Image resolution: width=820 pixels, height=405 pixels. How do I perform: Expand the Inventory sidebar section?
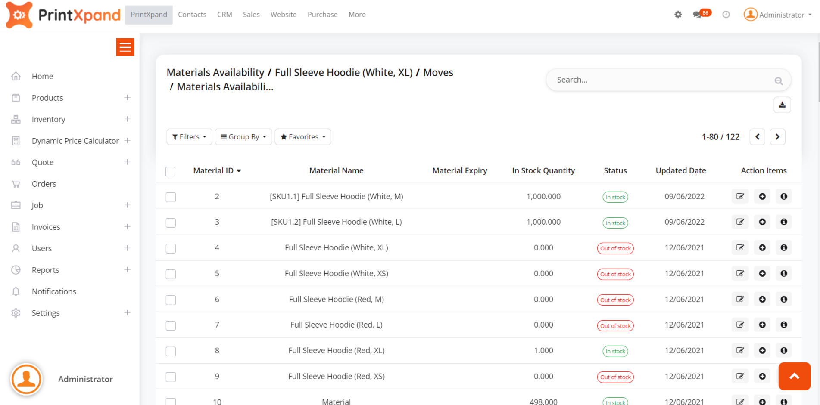click(x=127, y=119)
